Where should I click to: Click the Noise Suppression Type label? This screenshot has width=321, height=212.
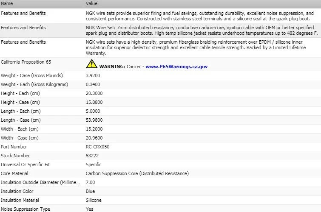[x=26, y=209]
